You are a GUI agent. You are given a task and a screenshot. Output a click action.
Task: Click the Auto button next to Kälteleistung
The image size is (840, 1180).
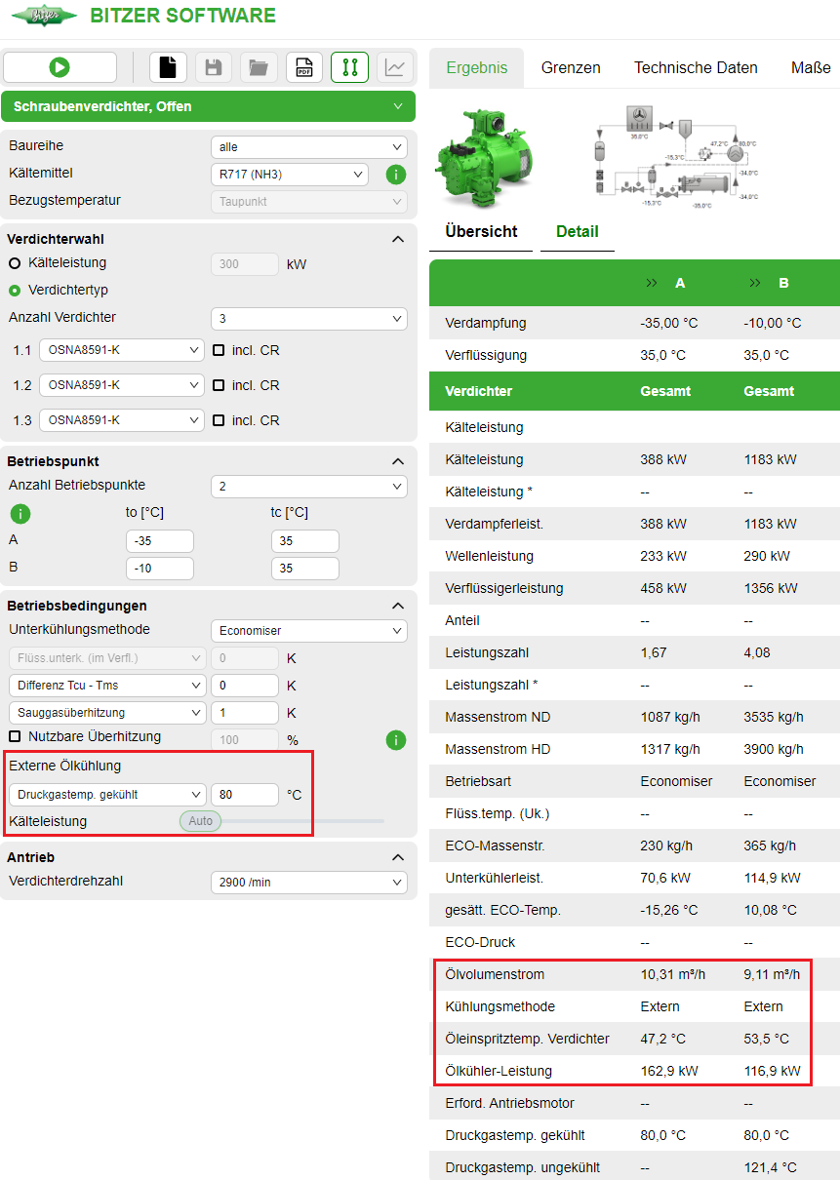[x=199, y=821]
